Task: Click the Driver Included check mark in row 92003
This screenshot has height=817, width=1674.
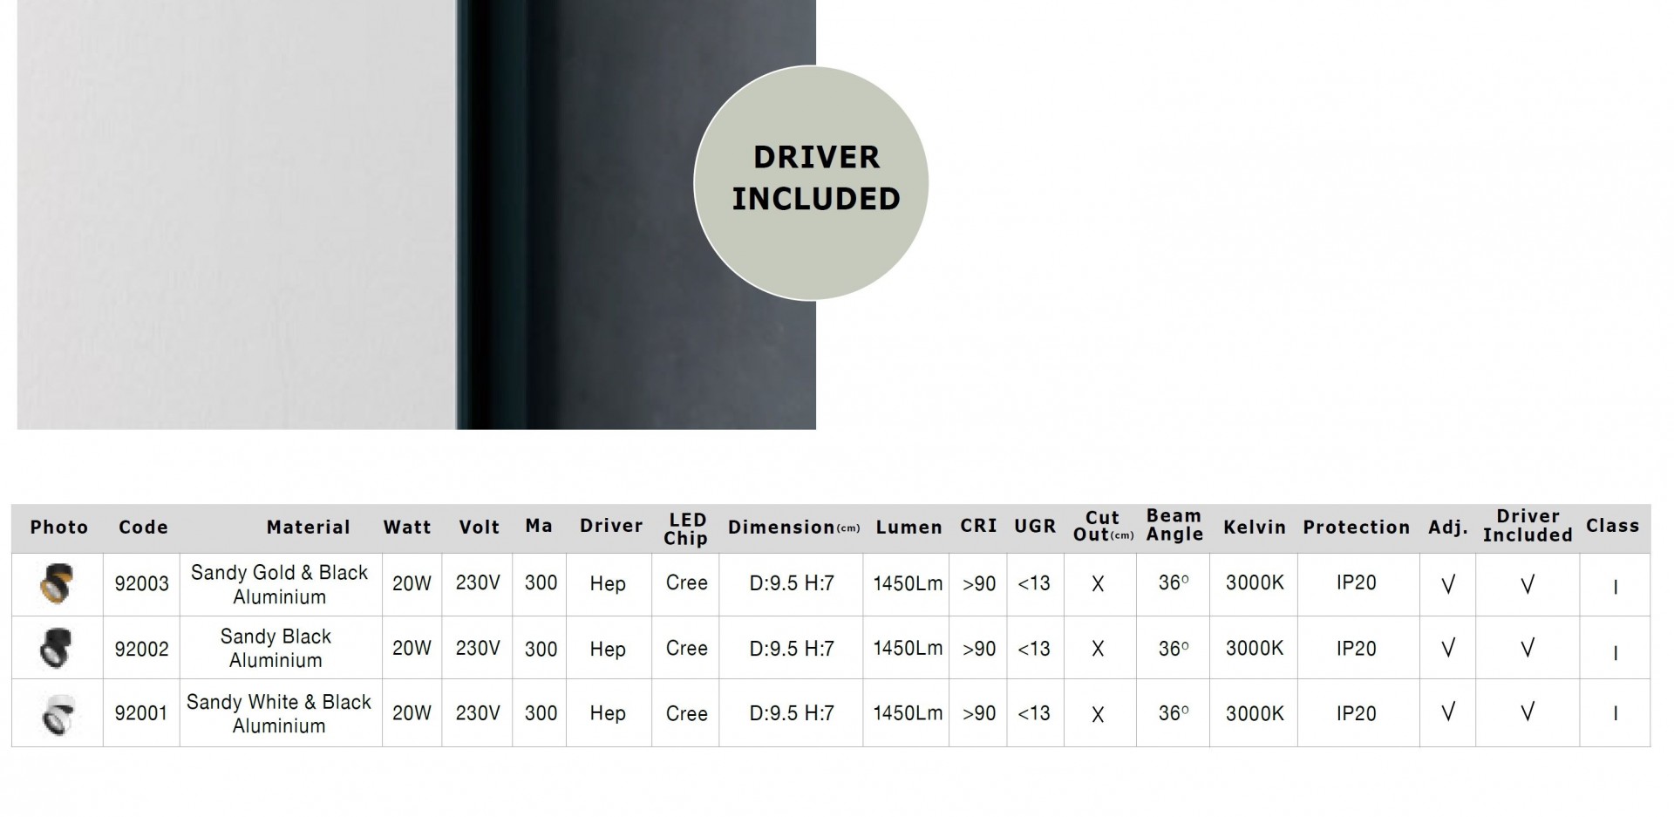Action: (1528, 584)
